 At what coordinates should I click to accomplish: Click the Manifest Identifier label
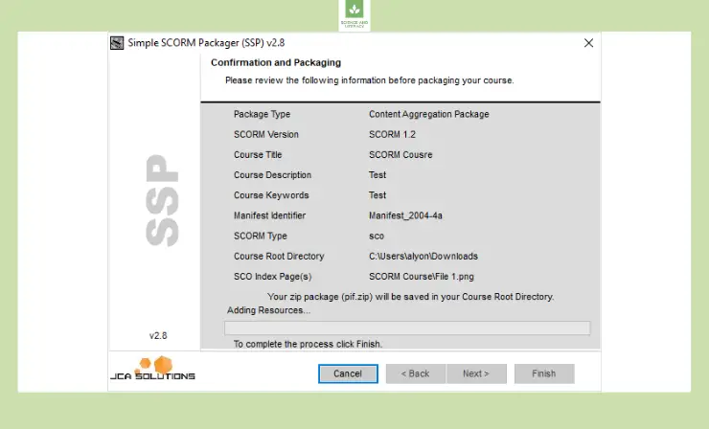(x=269, y=215)
